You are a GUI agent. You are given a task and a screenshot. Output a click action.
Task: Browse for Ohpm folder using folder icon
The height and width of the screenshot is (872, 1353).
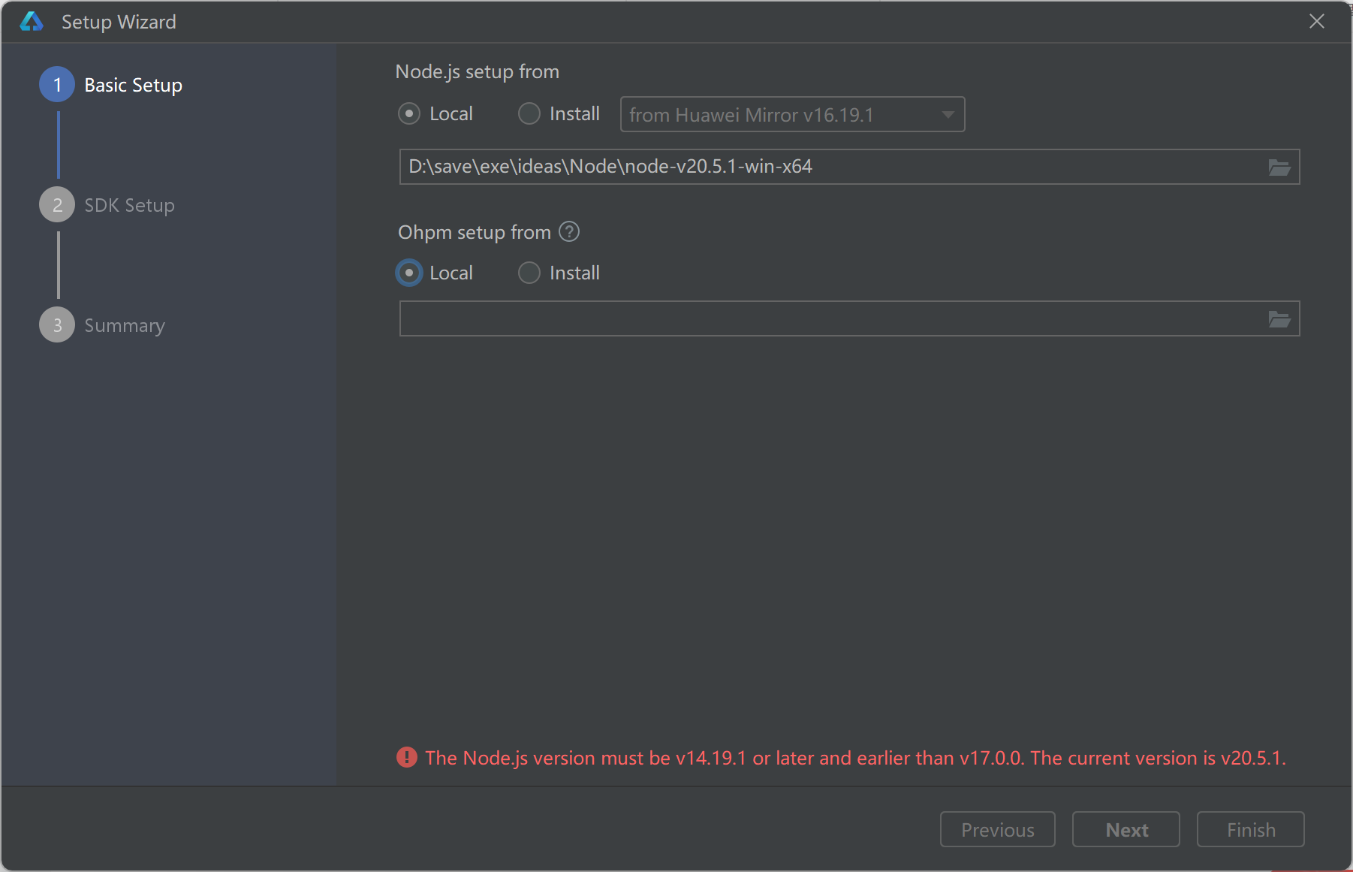[1279, 319]
